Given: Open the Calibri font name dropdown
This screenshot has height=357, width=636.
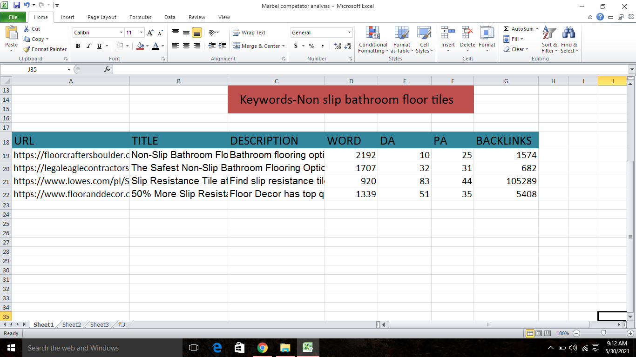Looking at the screenshot, I should click(x=121, y=33).
